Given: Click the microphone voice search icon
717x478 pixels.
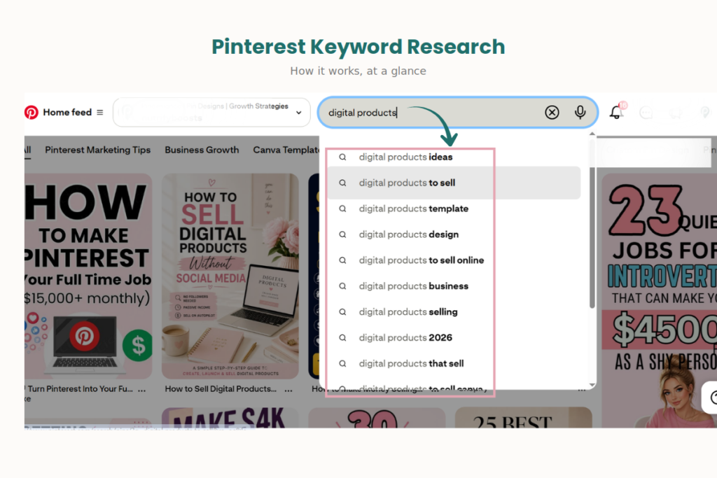Looking at the screenshot, I should tap(580, 112).
